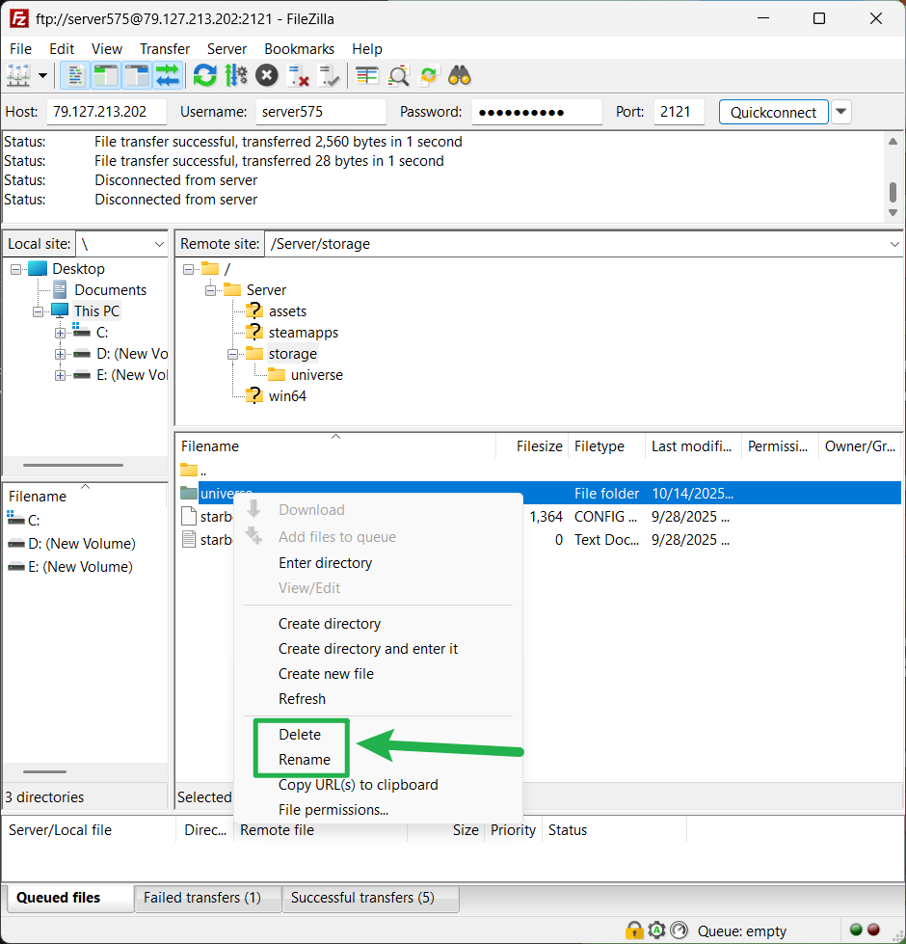The image size is (906, 944).
Task: Click the Refresh file lists icon
Action: click(x=204, y=75)
